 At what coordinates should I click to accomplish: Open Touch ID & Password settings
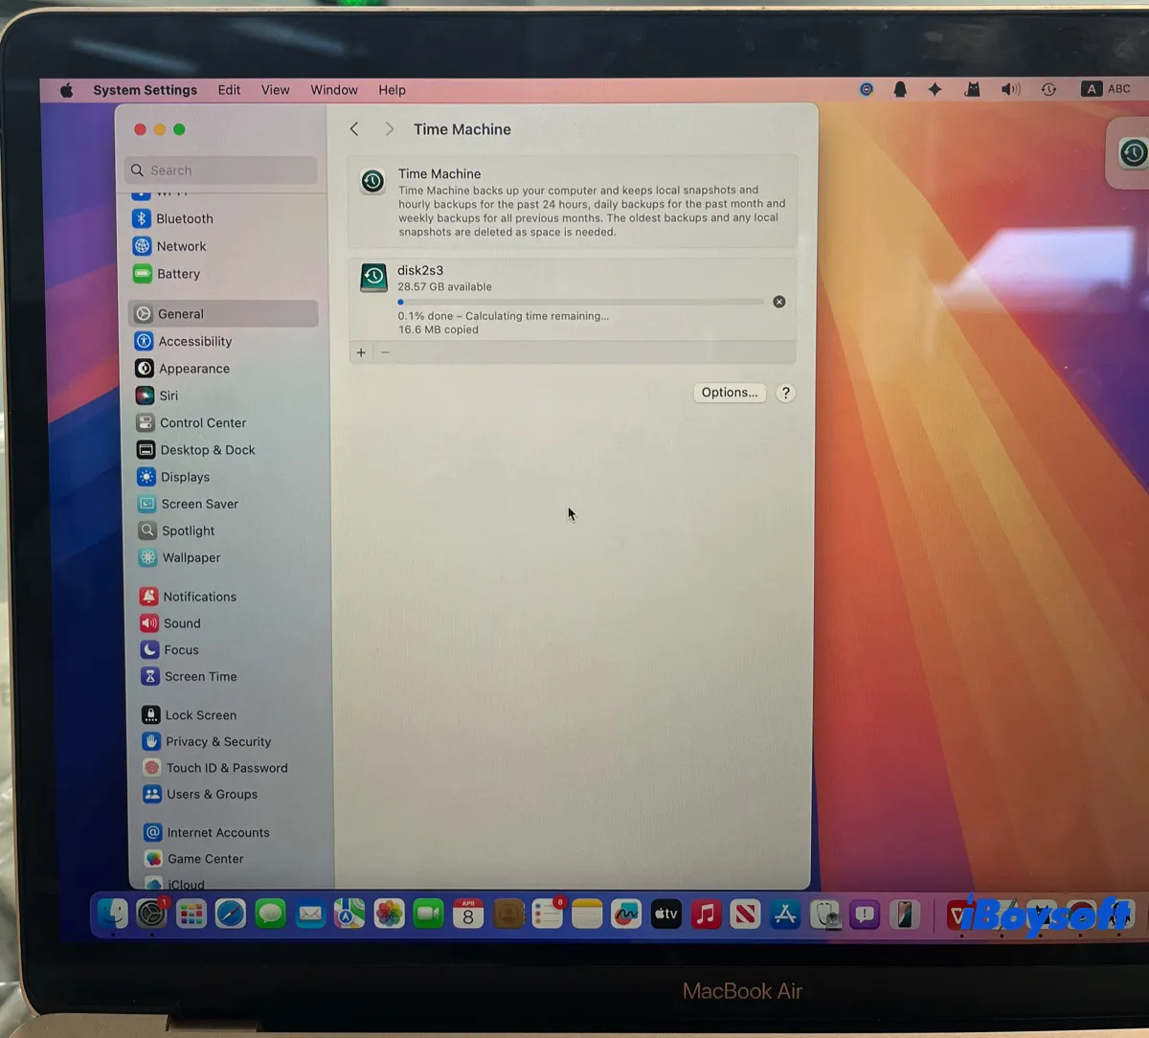227,767
